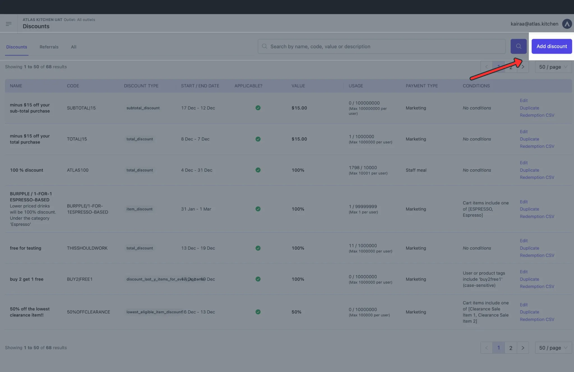Click the purple search magnifier button
Image resolution: width=574 pixels, height=372 pixels.
pyautogui.click(x=518, y=46)
